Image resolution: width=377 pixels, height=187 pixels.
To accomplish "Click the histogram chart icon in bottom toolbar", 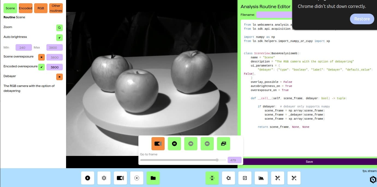I will pyautogui.click(x=261, y=178).
